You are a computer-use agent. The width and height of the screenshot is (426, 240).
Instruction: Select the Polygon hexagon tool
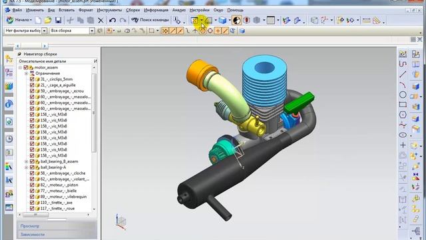403,115
